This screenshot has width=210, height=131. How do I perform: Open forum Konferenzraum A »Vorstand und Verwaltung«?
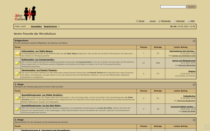tap(46, 130)
